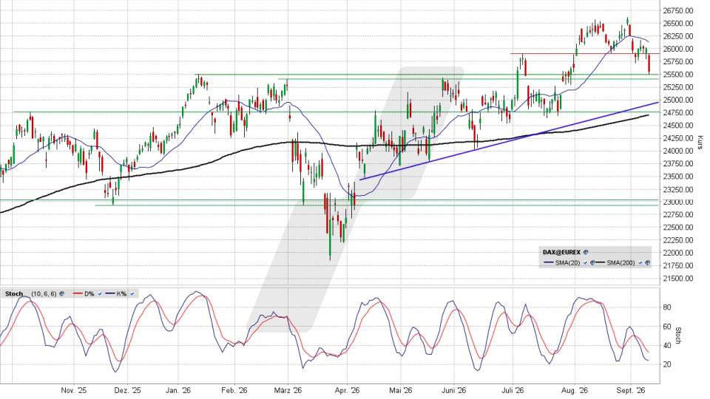Image resolution: width=710 pixels, height=399 pixels.
Task: Click the Sept. '26 date label
Action: click(x=631, y=390)
